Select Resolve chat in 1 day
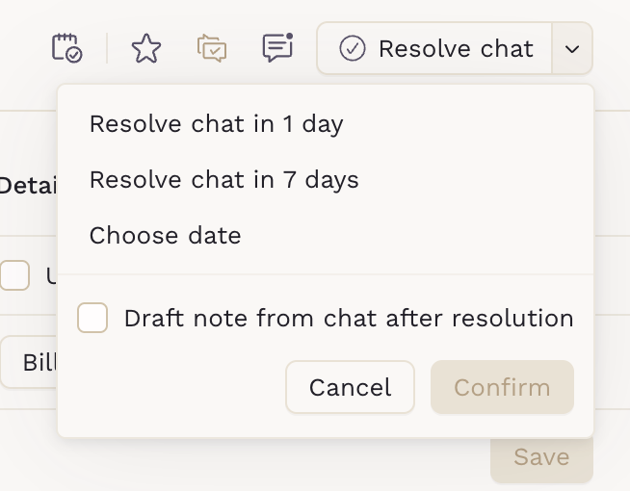 click(216, 124)
